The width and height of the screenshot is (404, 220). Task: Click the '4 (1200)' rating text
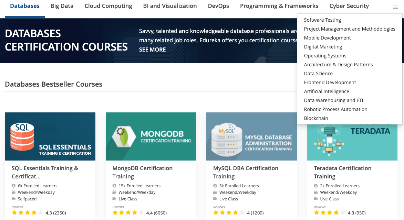pyautogui.click(x=255, y=213)
